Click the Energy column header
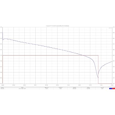Viewport: 115px width, 115px height. [x=88, y=87]
